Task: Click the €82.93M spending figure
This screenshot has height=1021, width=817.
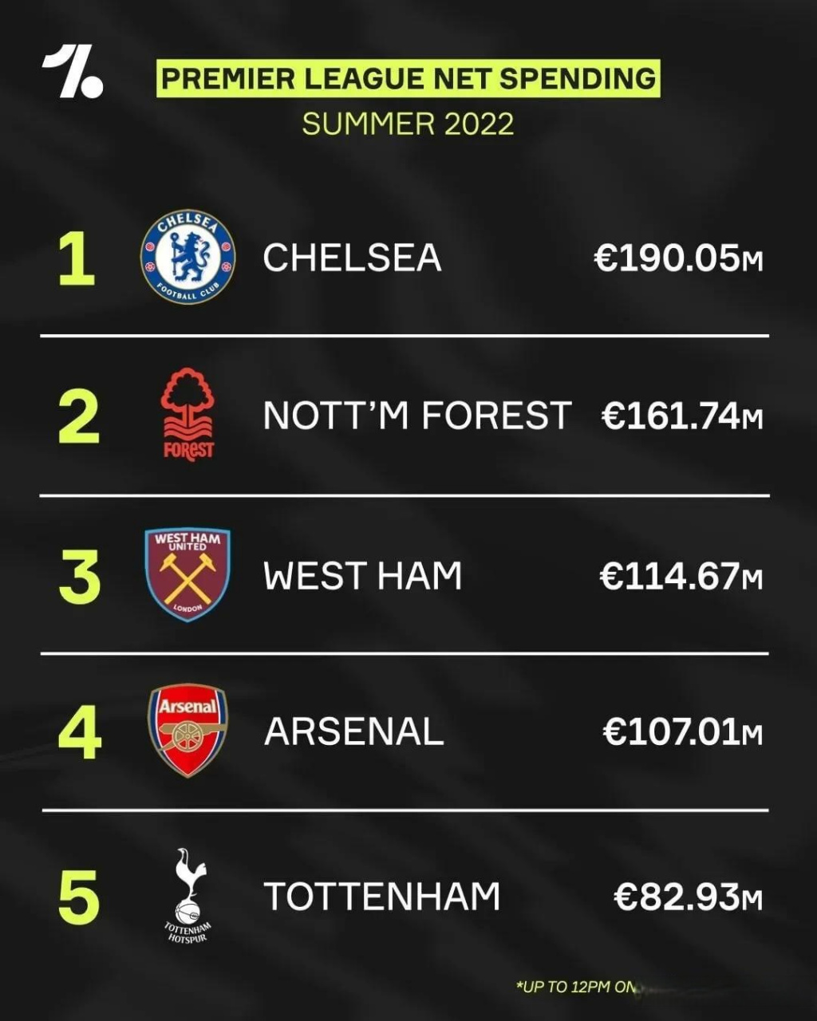Action: 689,897
